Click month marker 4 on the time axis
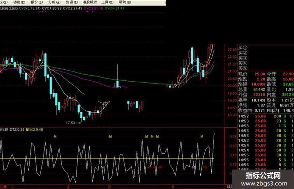The height and width of the screenshot is (189, 294). [173, 187]
